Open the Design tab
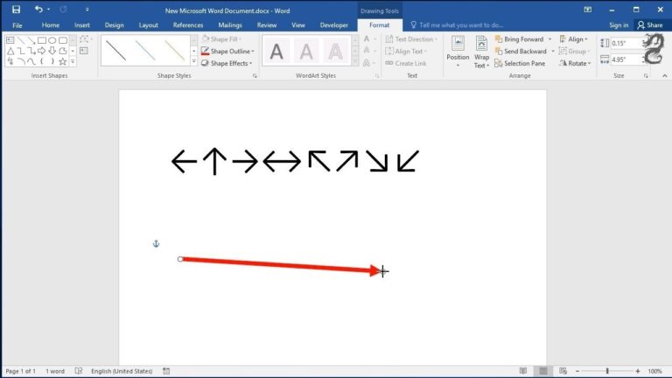The width and height of the screenshot is (672, 378). coord(114,25)
